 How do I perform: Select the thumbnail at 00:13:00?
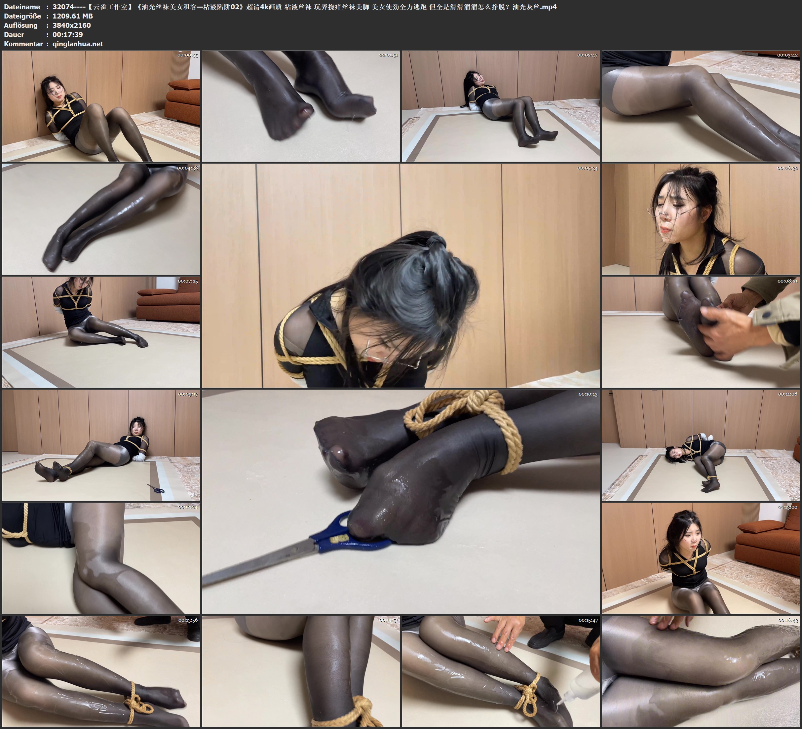pyautogui.click(x=701, y=558)
